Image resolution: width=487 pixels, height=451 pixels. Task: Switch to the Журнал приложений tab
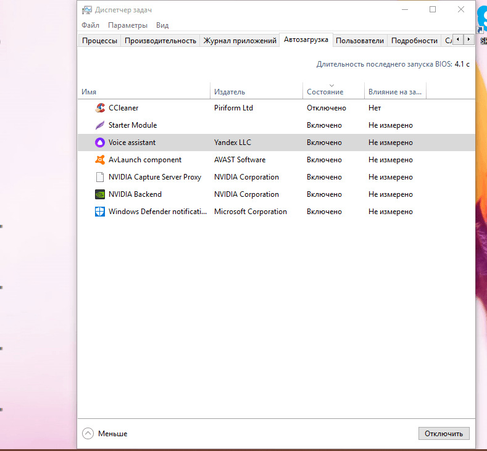239,41
